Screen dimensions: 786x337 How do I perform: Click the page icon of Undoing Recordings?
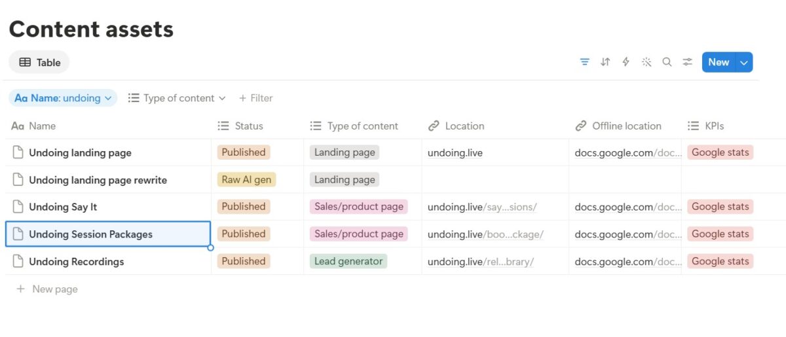pos(18,261)
